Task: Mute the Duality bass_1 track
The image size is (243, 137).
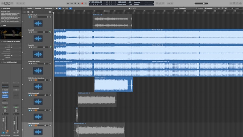Action: pos(29,17)
